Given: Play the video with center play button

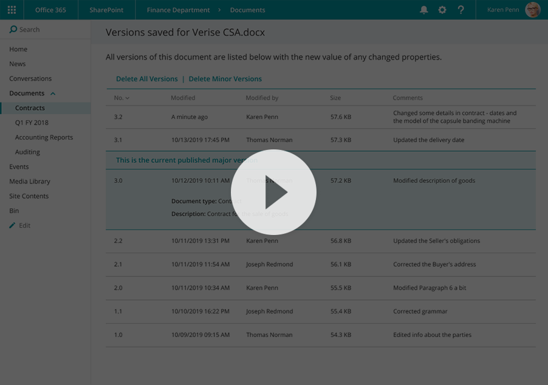Looking at the screenshot, I should [273, 192].
